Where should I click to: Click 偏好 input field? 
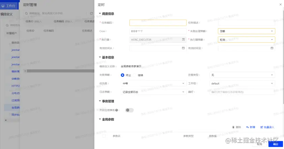242,92
